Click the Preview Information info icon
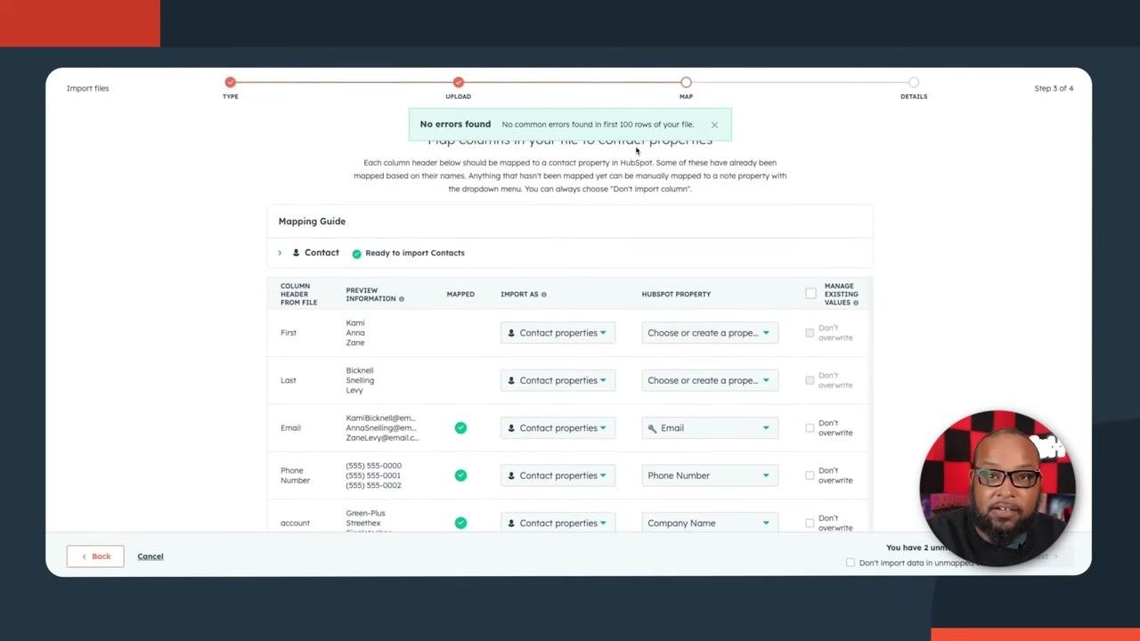This screenshot has height=641, width=1140. (x=402, y=299)
